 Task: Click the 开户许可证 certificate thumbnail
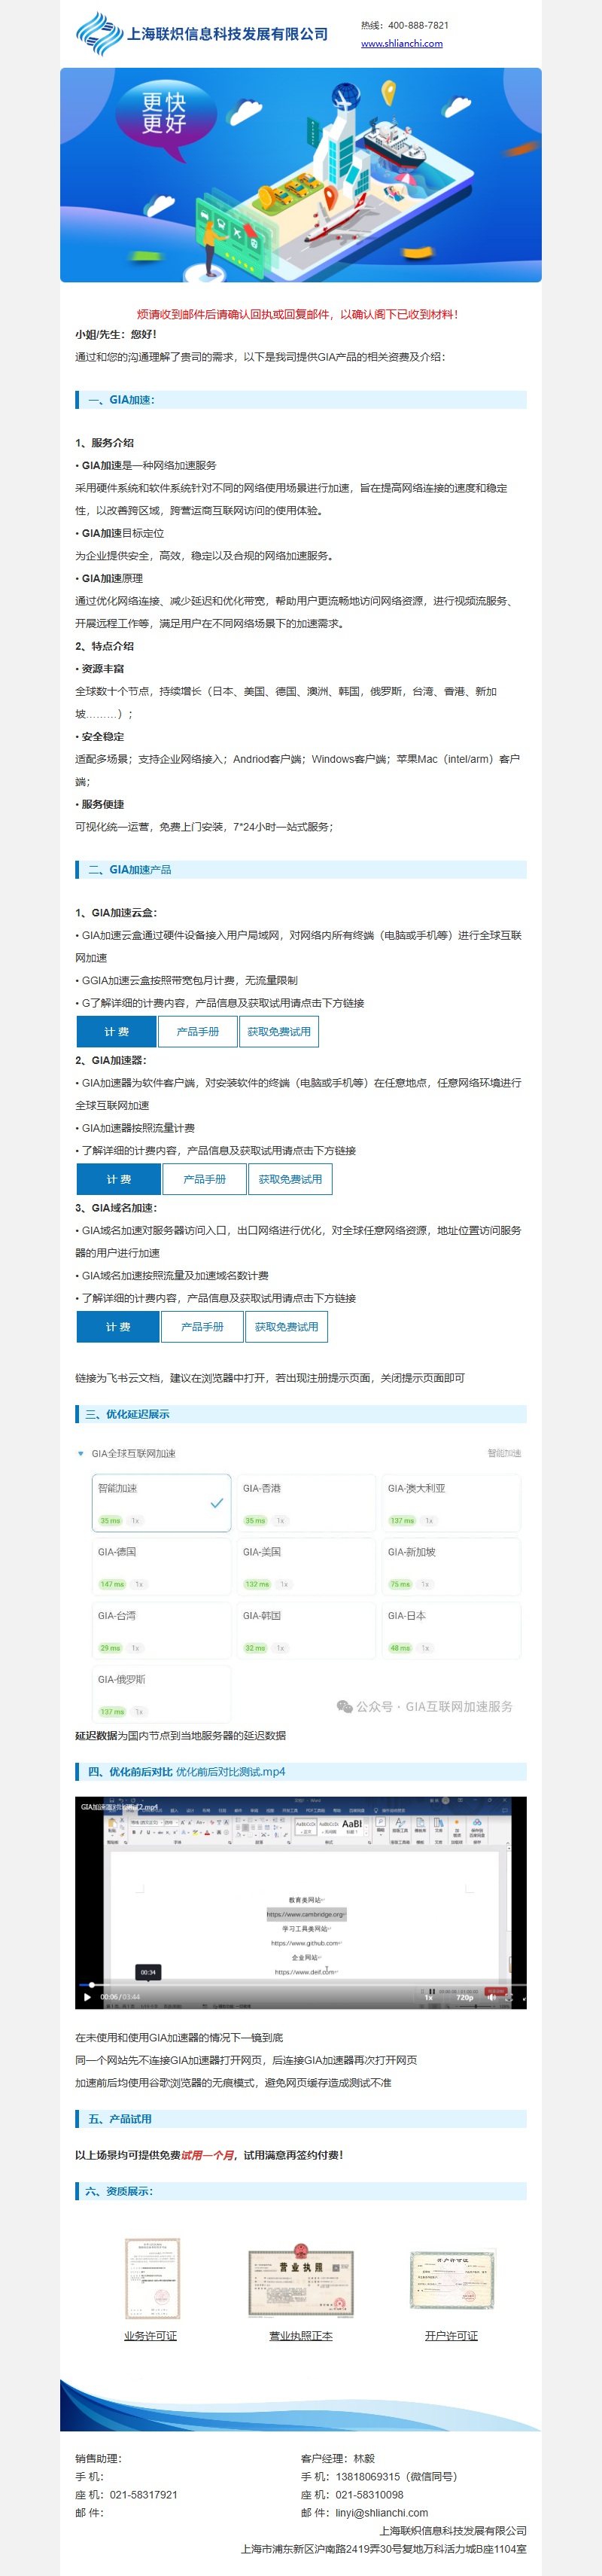pyautogui.click(x=452, y=2280)
